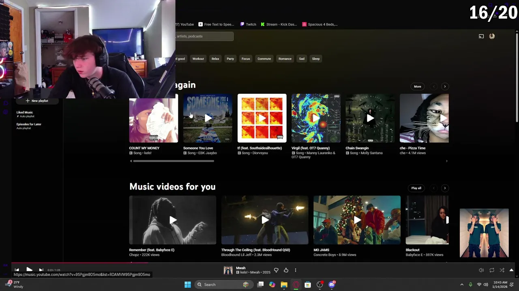Open the taskbar clock and date
Viewport: 519px width, 291px height.
(500, 285)
